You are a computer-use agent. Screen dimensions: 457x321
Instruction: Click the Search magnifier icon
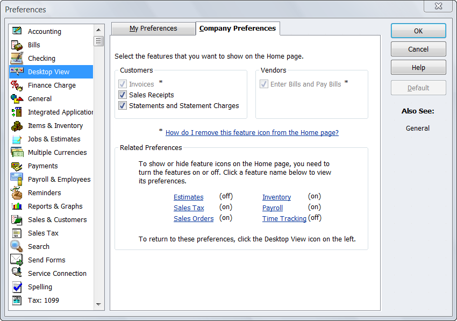(17, 246)
